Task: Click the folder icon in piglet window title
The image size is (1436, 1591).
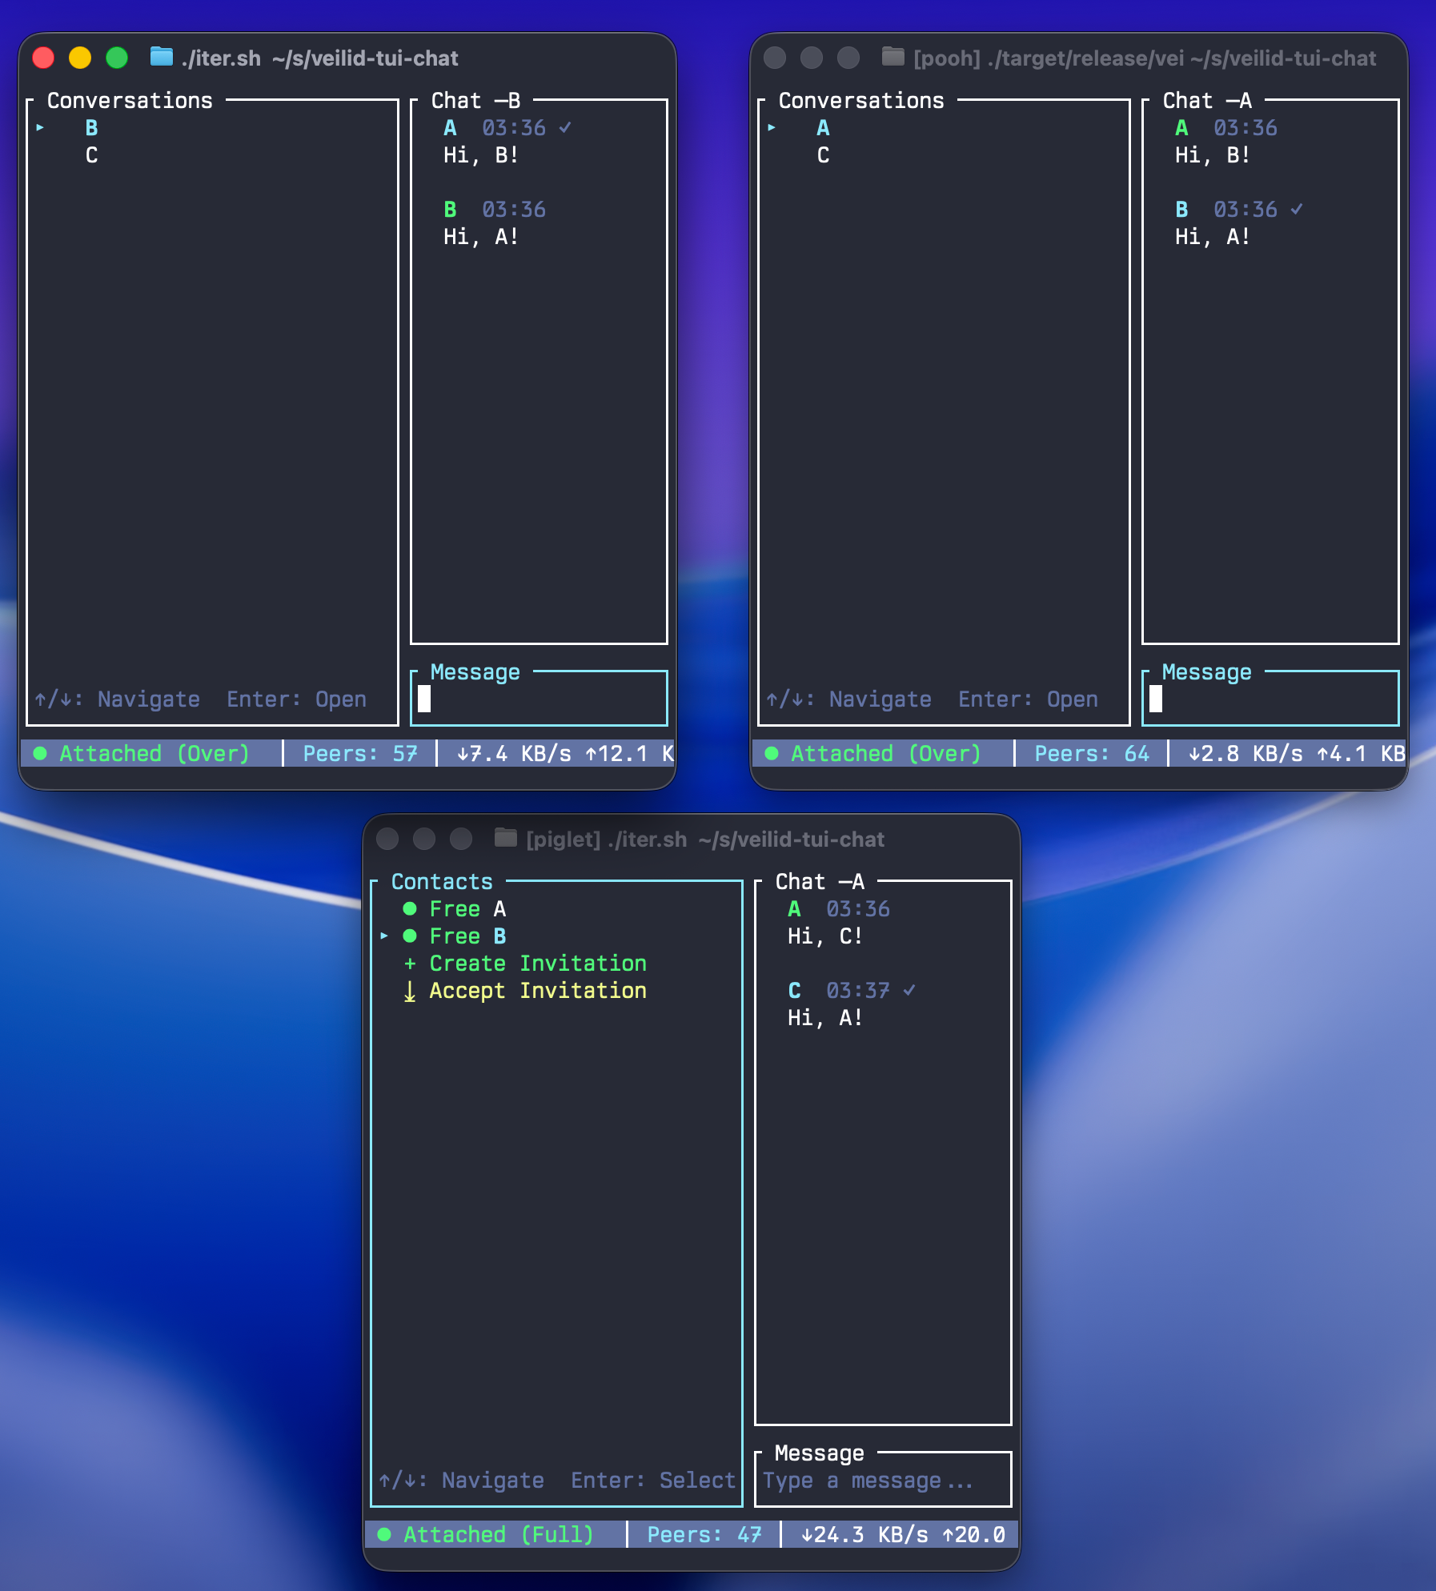Action: [x=505, y=838]
